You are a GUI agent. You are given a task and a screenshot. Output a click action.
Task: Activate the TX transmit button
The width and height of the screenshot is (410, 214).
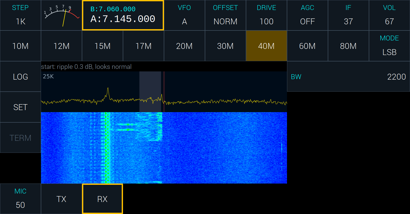click(x=61, y=199)
